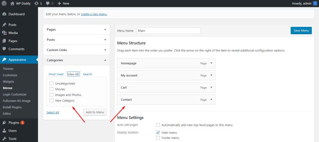
Task: Expand the Pages accordion arrow
Action: (x=105, y=30)
